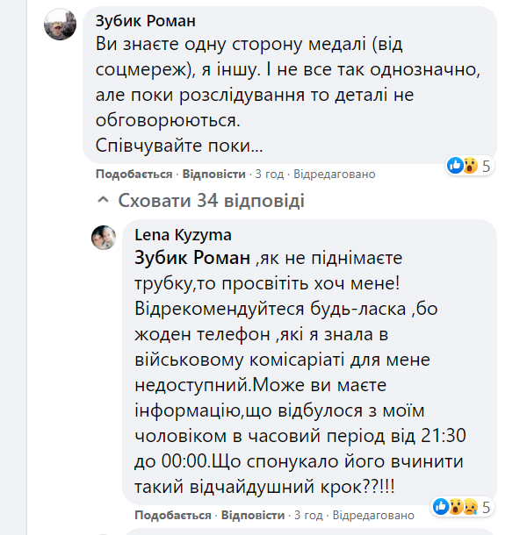Open the 3 год timestamp on Lena's reply
Viewport: 527px width, 535px height.
click(x=307, y=514)
